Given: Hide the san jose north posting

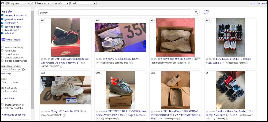Looking at the screenshot, I should click(x=247, y=63).
